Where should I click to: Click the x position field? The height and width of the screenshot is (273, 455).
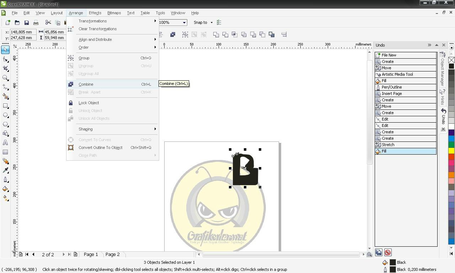pos(23,32)
